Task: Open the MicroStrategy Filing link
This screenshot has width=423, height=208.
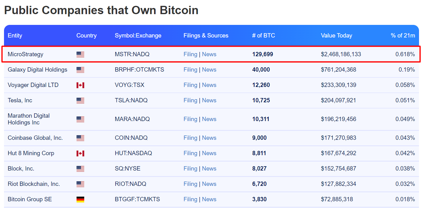Action: [x=190, y=54]
